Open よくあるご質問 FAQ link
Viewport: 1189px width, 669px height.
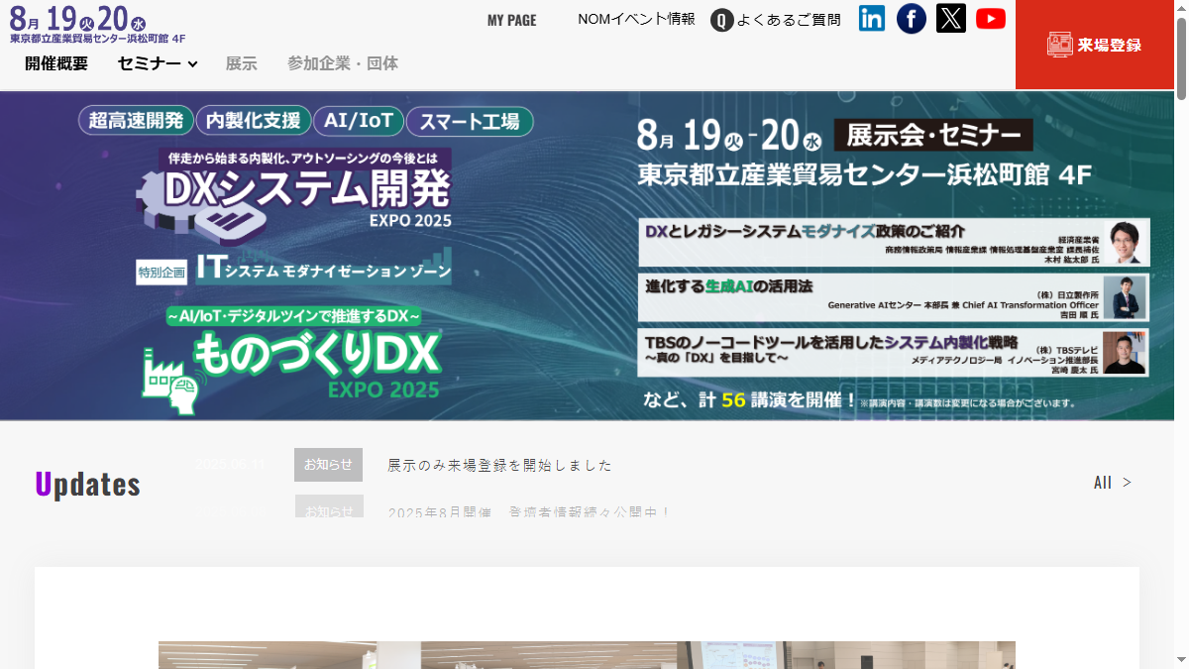pos(789,20)
